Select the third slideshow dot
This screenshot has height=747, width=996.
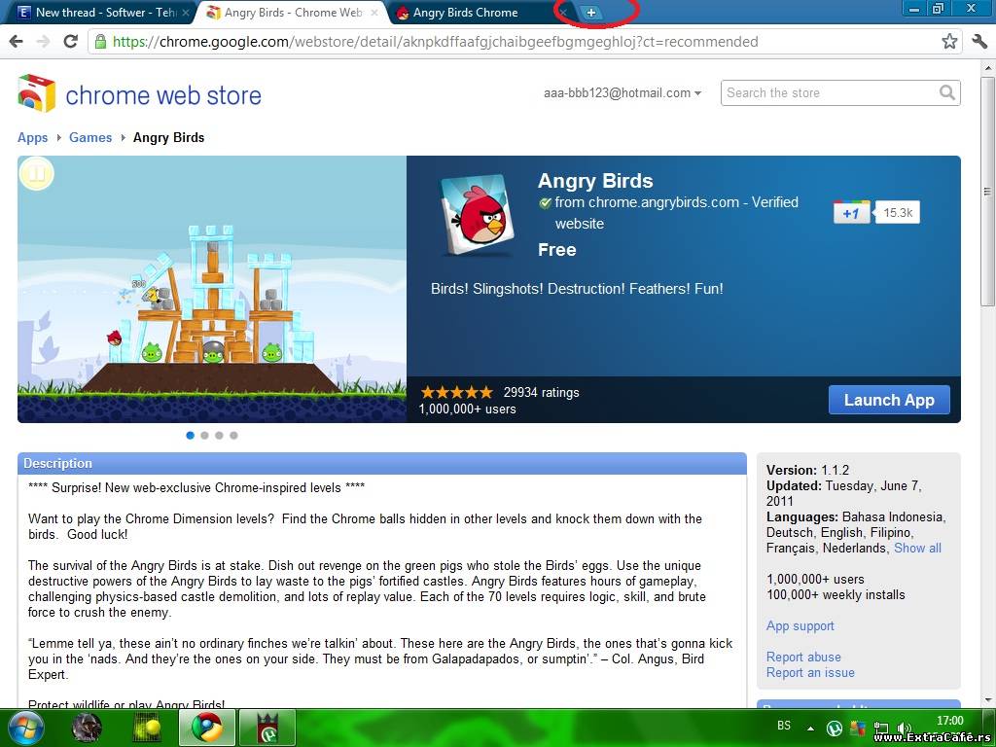219,435
